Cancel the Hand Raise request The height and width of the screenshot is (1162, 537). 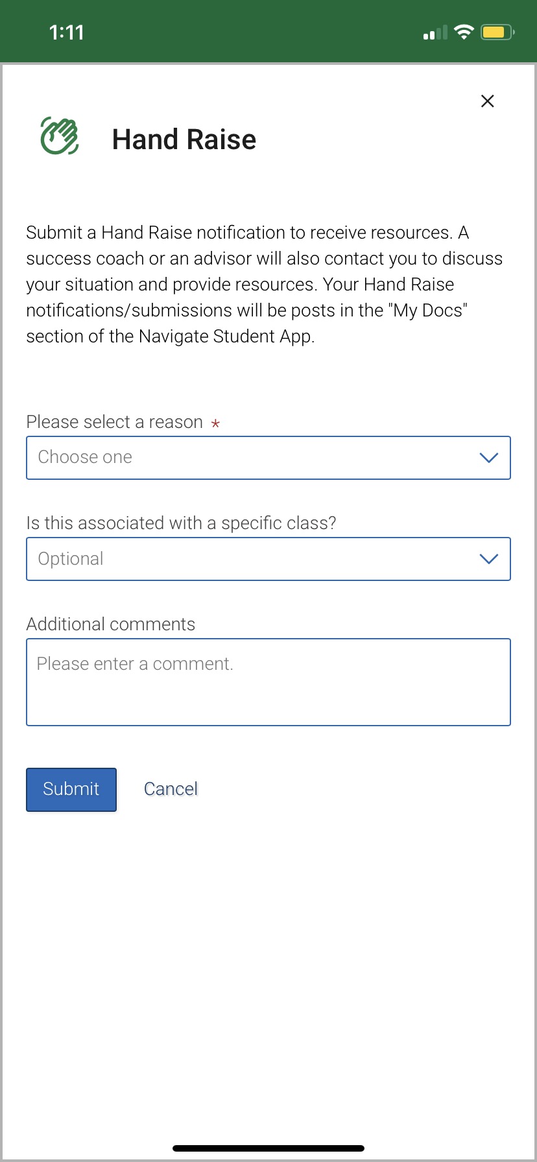click(171, 789)
